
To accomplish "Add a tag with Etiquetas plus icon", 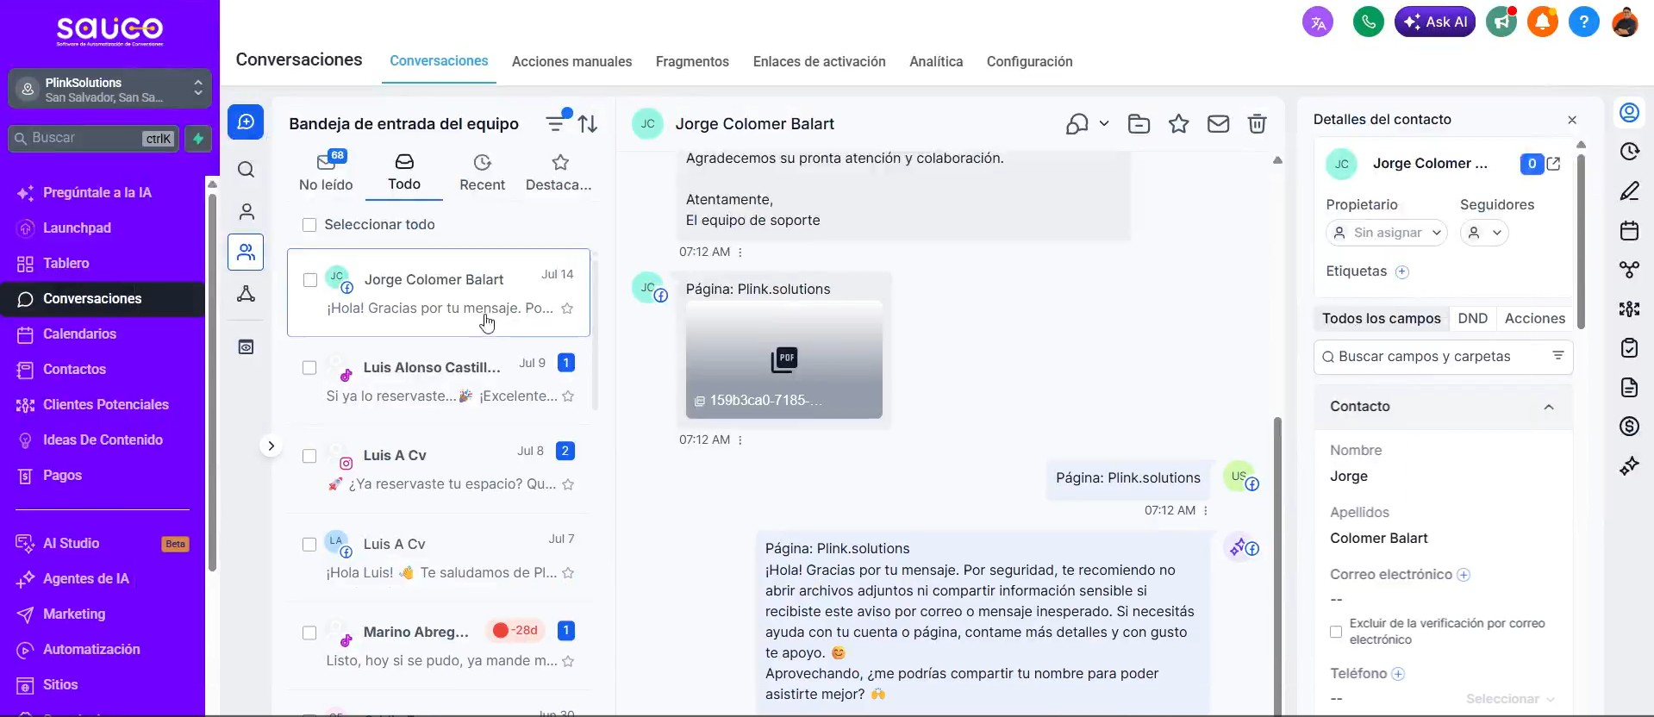I will (x=1402, y=271).
